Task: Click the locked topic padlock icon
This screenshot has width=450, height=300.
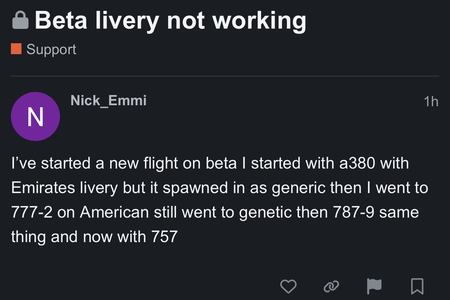Action: 20,21
